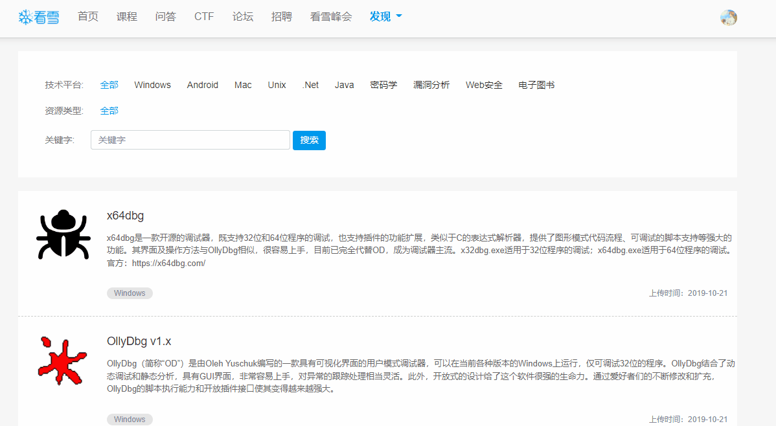
Task: Open the 课程 navigation item
Action: (x=127, y=16)
